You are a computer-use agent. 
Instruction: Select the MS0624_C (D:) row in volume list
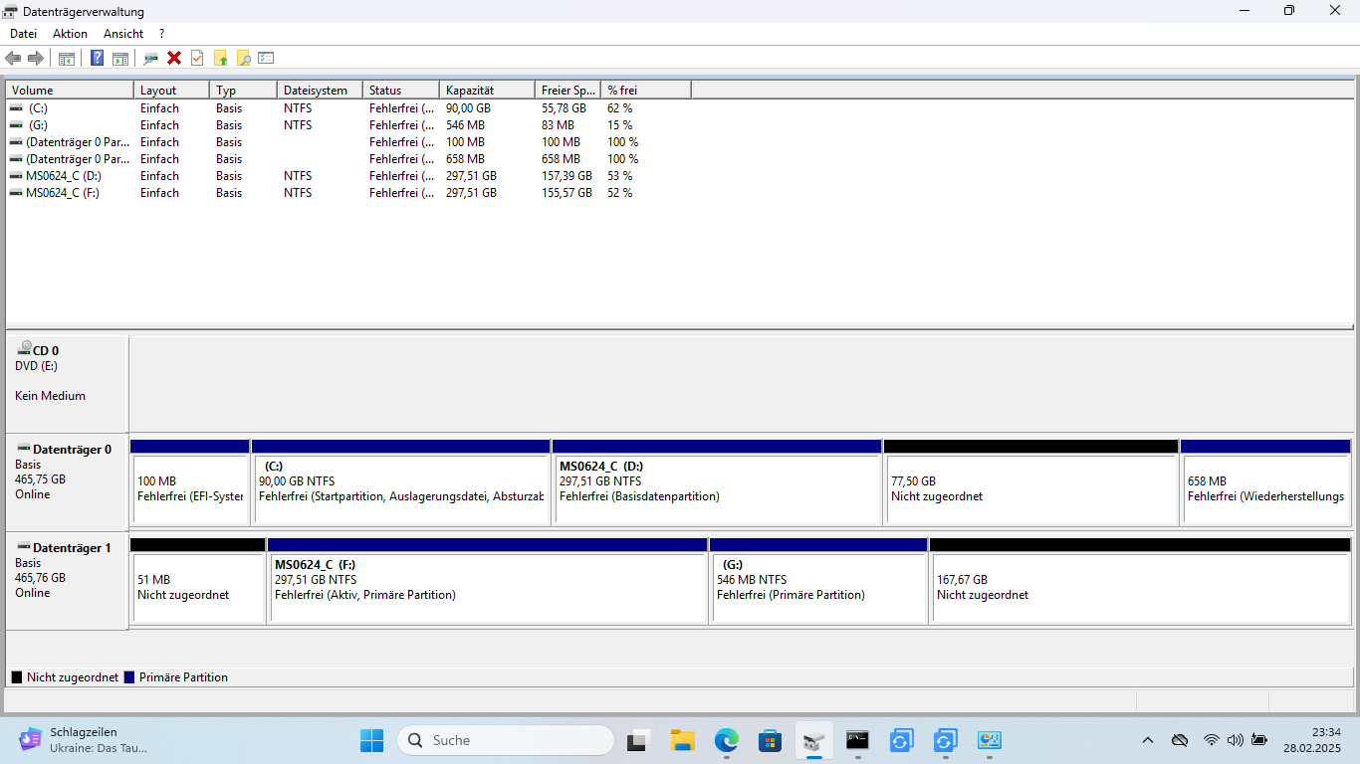click(x=348, y=175)
